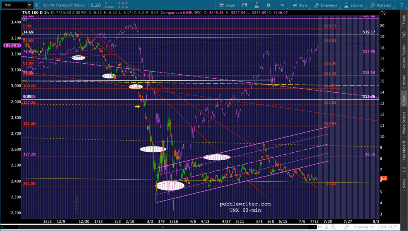Image resolution: width=408 pixels, height=231 pixels.
Task: Open the Drawings menu
Action: coord(326,5)
